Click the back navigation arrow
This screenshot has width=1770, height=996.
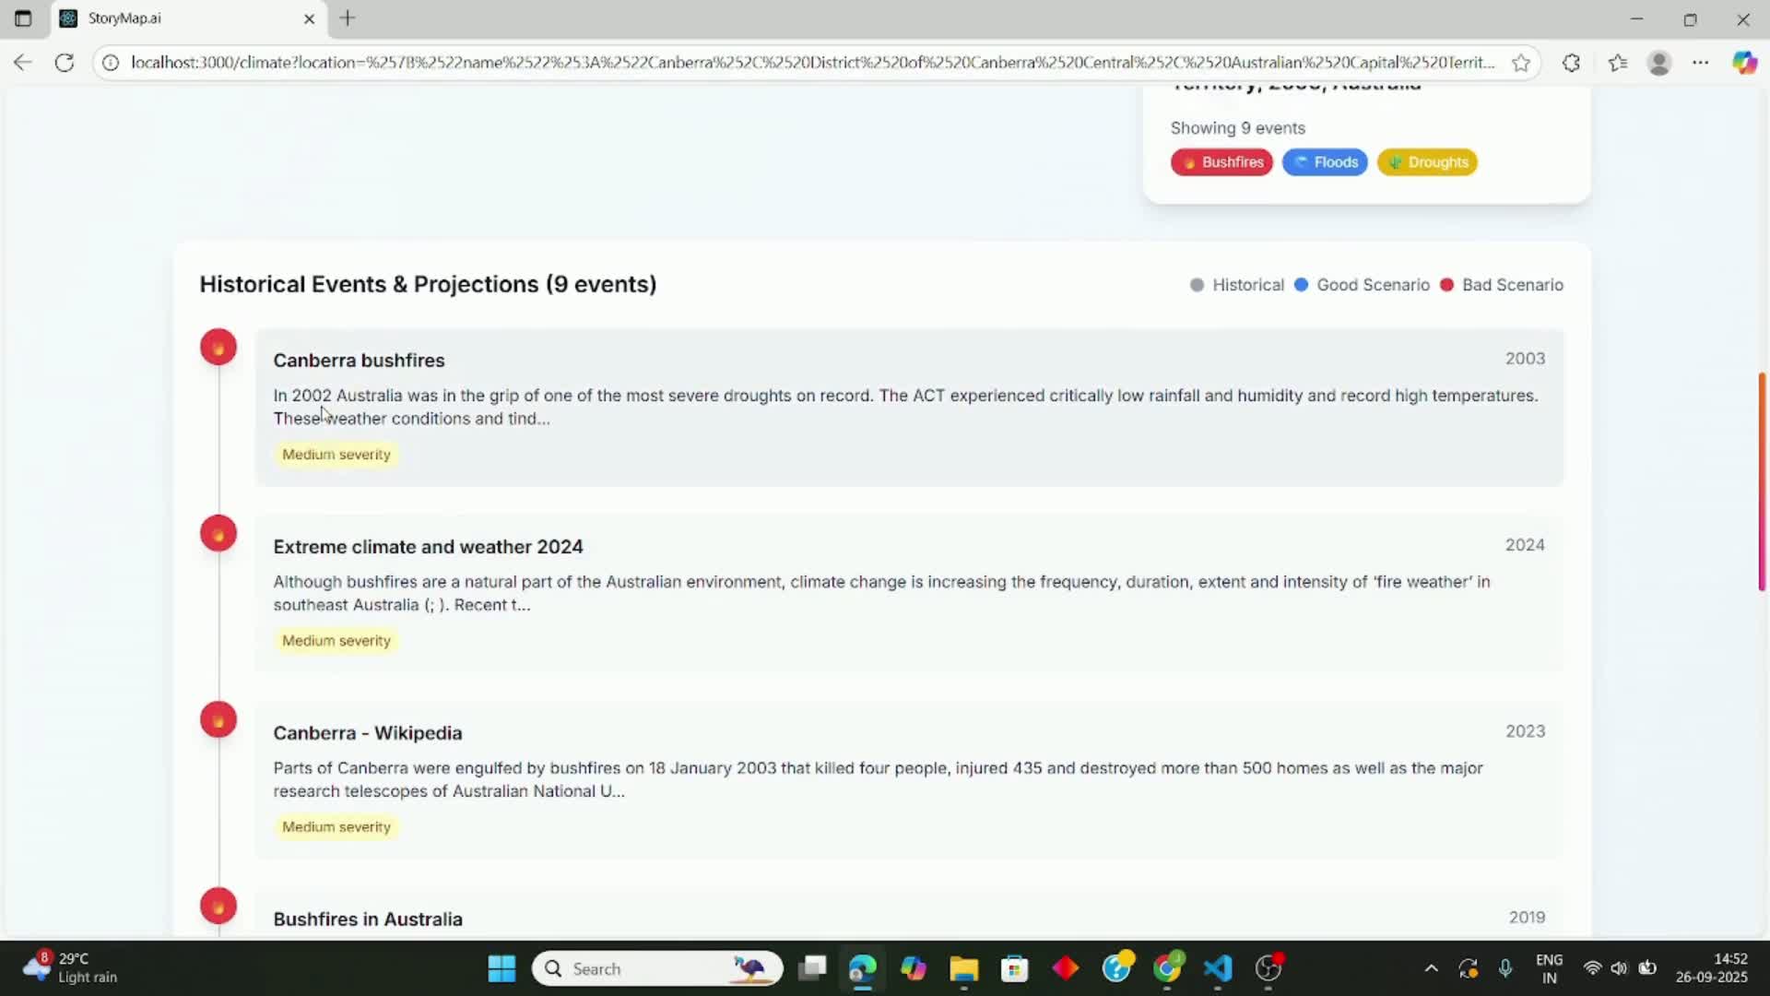coord(23,63)
